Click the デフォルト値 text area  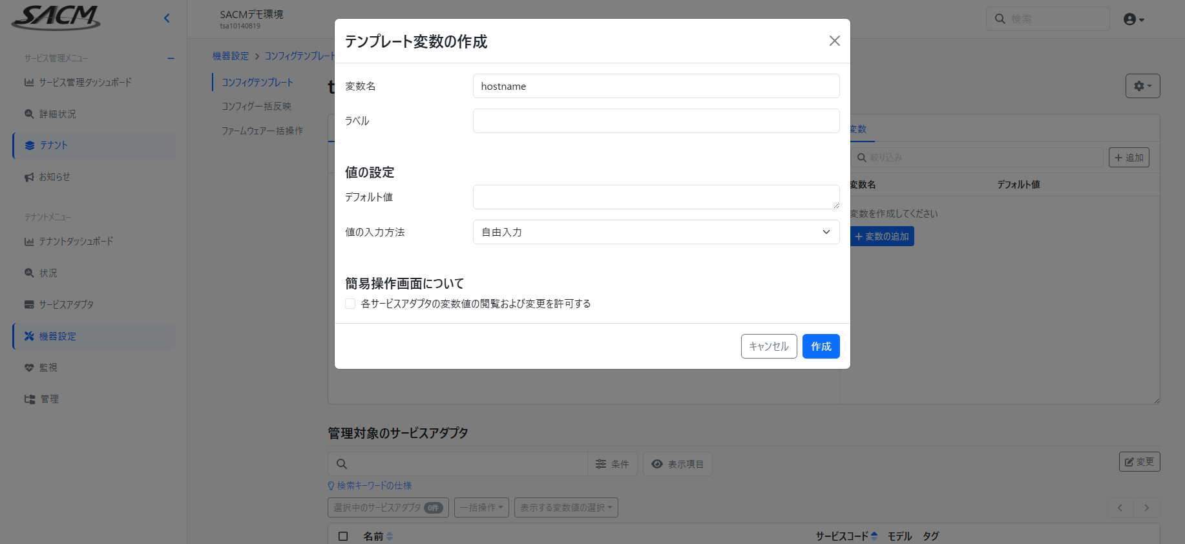coord(656,197)
